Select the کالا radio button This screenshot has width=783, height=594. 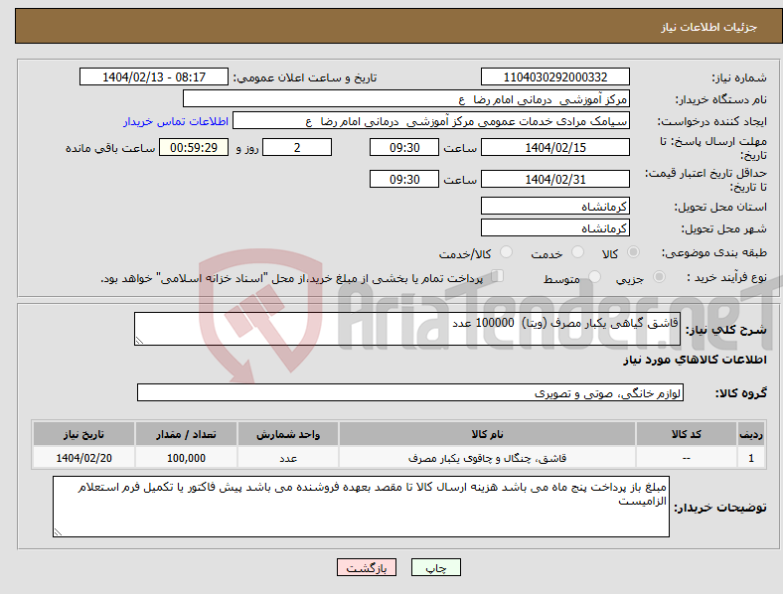633,252
